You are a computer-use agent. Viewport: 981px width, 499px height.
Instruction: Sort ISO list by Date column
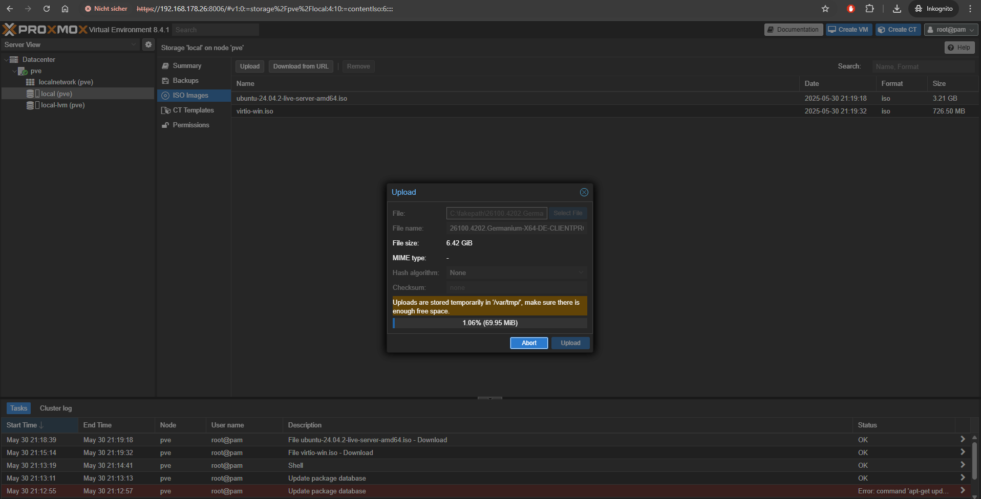click(x=838, y=83)
